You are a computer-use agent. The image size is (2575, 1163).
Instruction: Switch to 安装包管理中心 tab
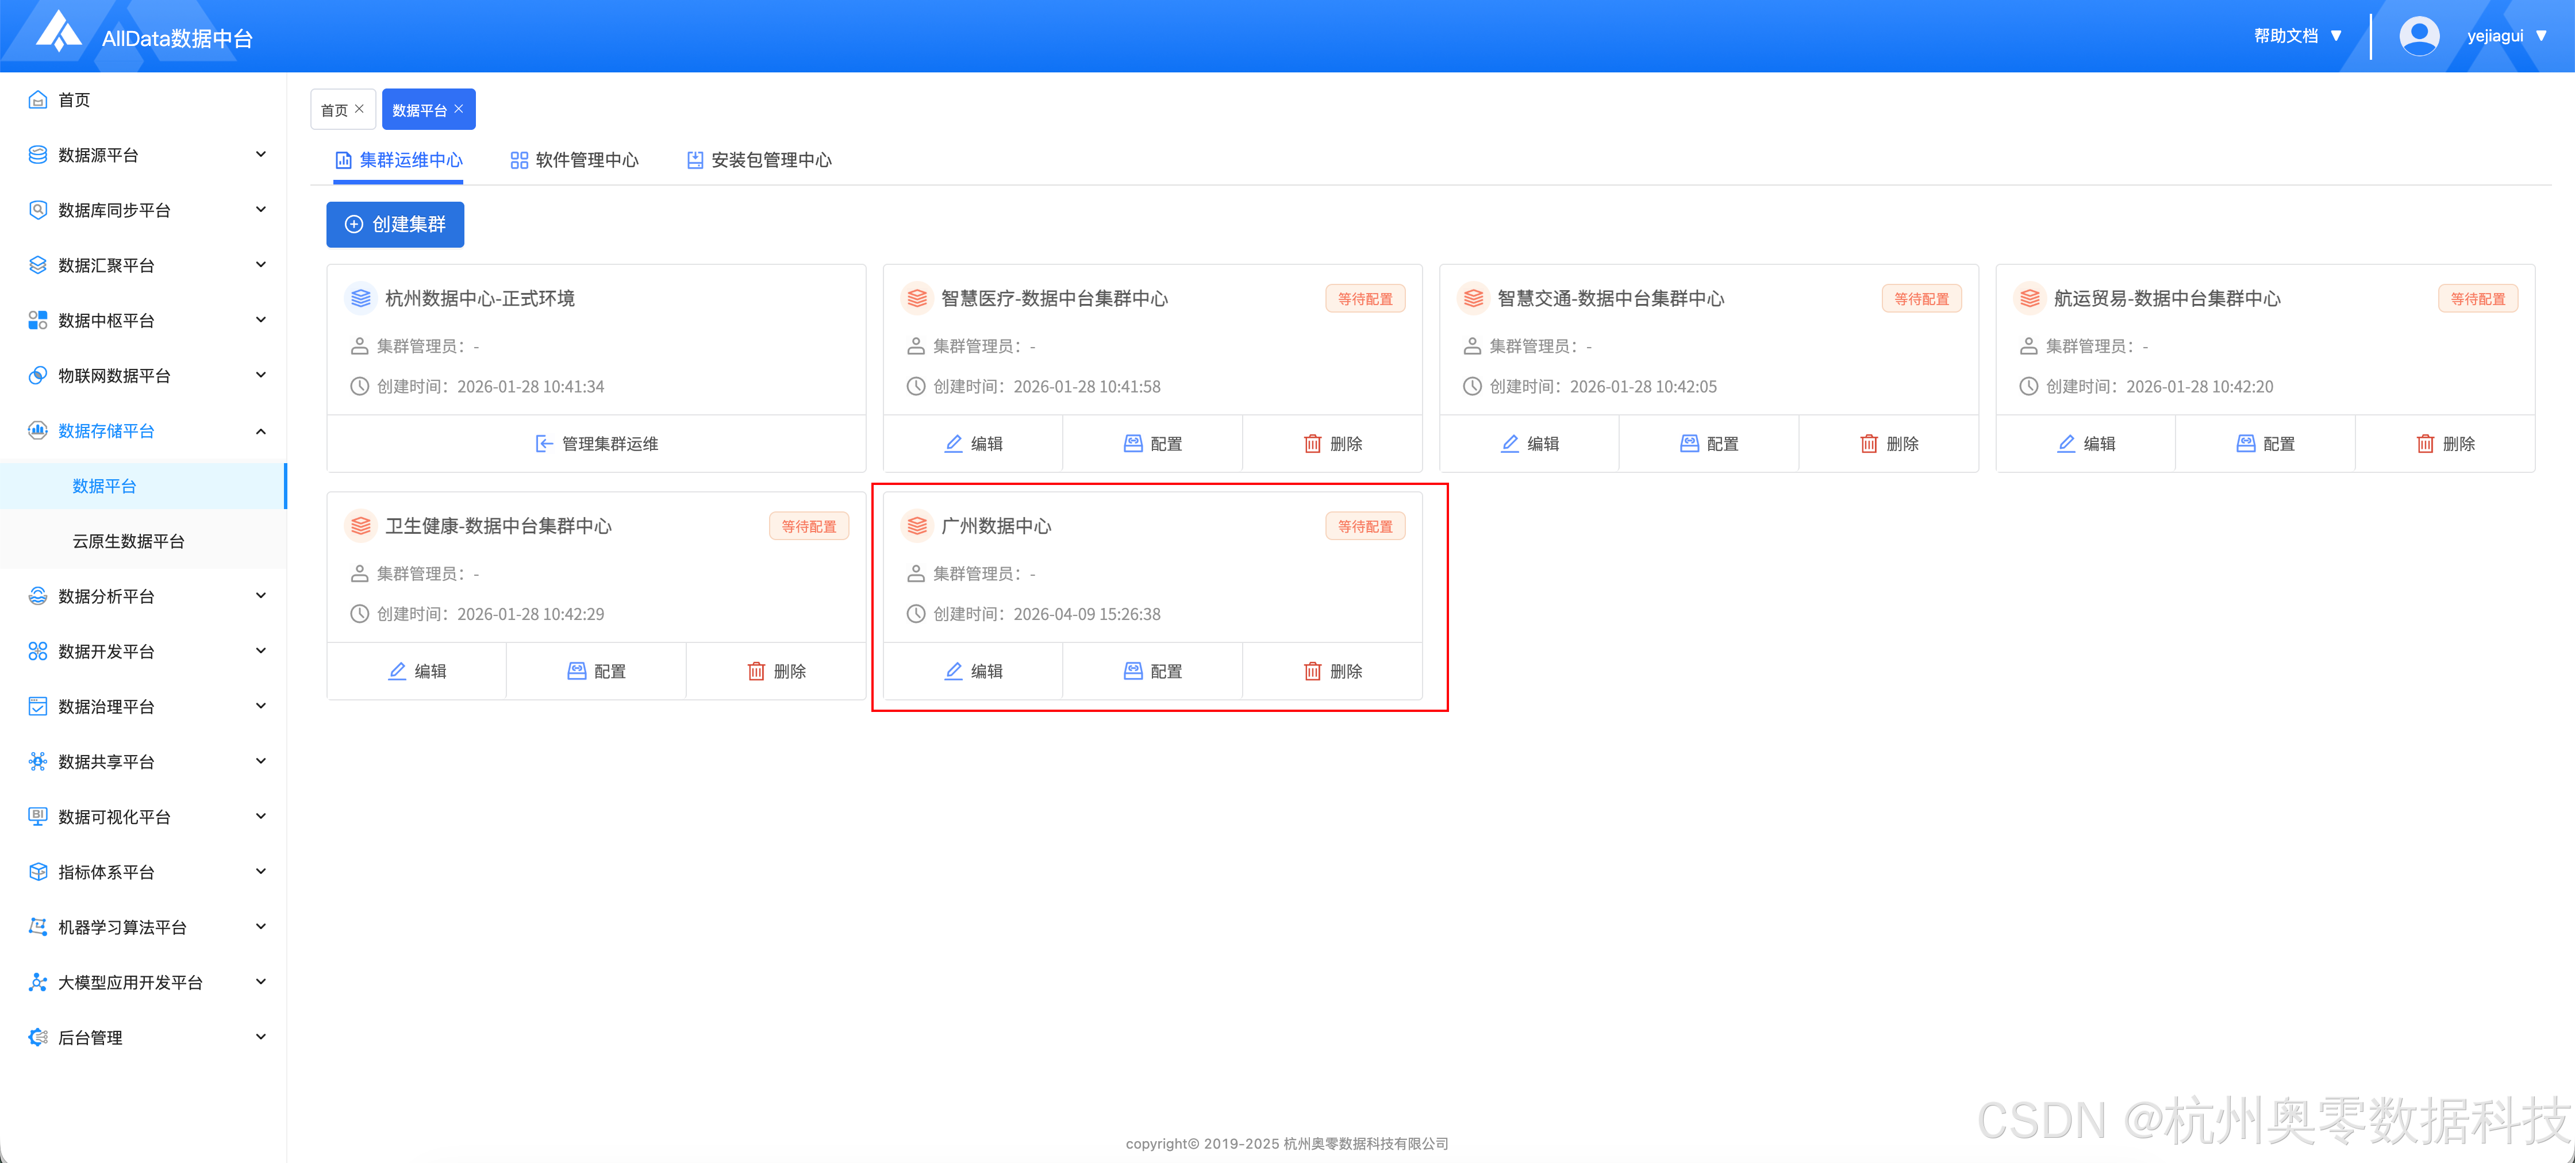click(x=759, y=160)
